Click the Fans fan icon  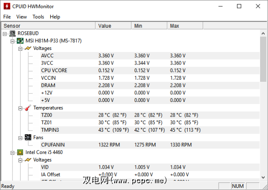pyautogui.click(x=28, y=138)
